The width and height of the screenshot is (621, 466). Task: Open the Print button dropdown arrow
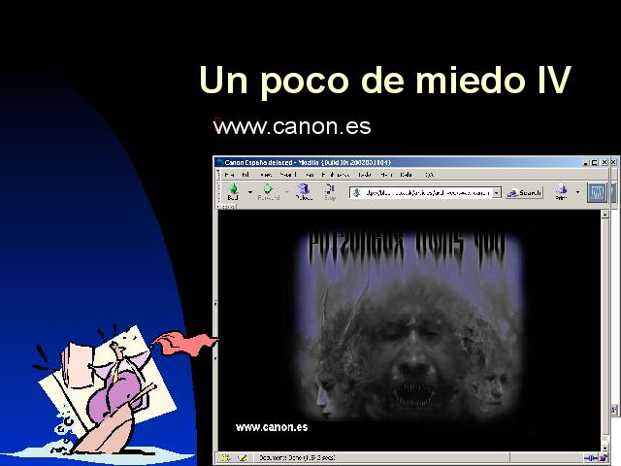click(x=578, y=192)
